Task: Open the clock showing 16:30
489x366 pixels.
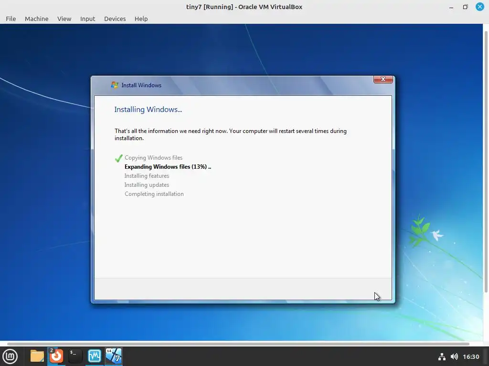Action: pyautogui.click(x=471, y=356)
